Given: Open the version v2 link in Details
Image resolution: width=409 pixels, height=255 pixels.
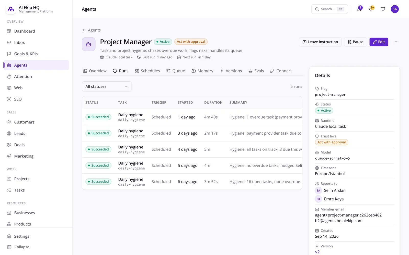Looking at the screenshot, I should (x=317, y=252).
